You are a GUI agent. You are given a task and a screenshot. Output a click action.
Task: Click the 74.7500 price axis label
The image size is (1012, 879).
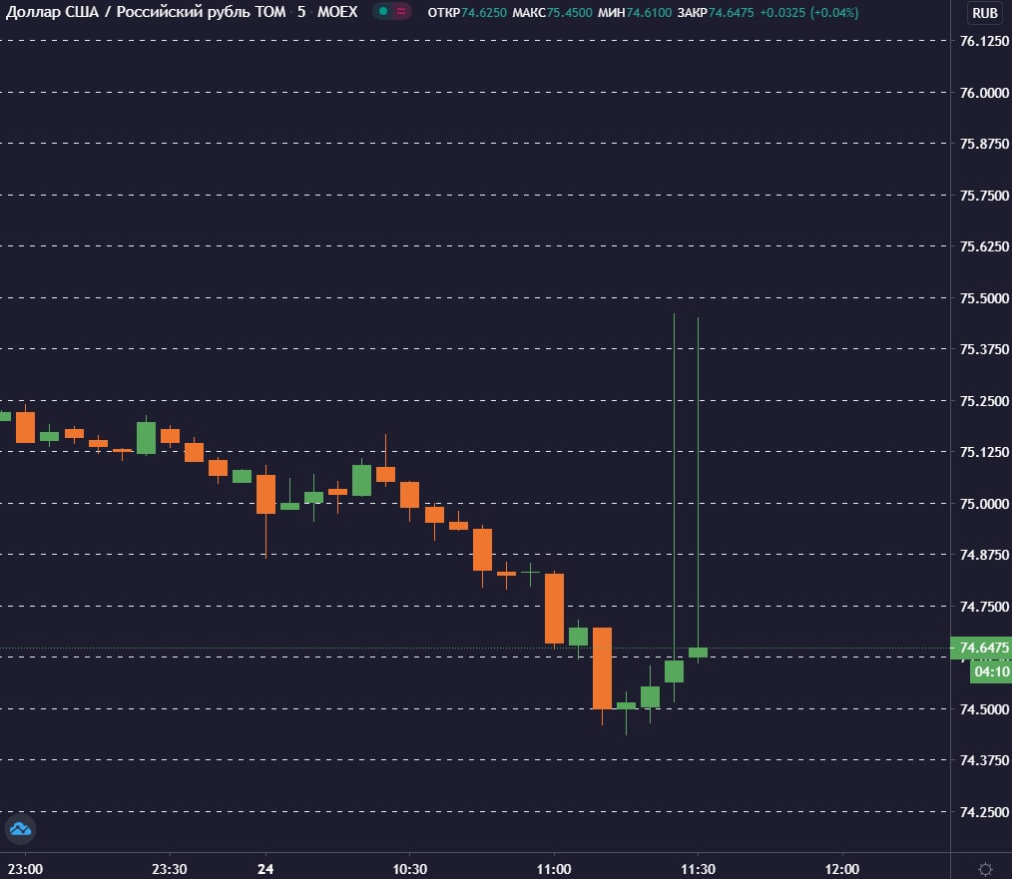click(984, 607)
